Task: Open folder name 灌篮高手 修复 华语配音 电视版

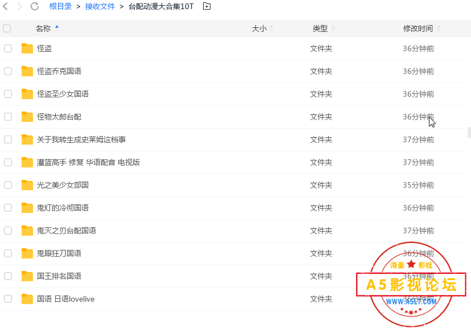Action: tap(88, 162)
